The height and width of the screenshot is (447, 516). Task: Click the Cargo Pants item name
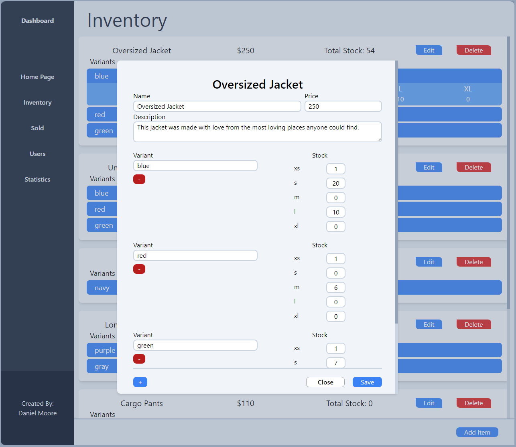coord(142,403)
